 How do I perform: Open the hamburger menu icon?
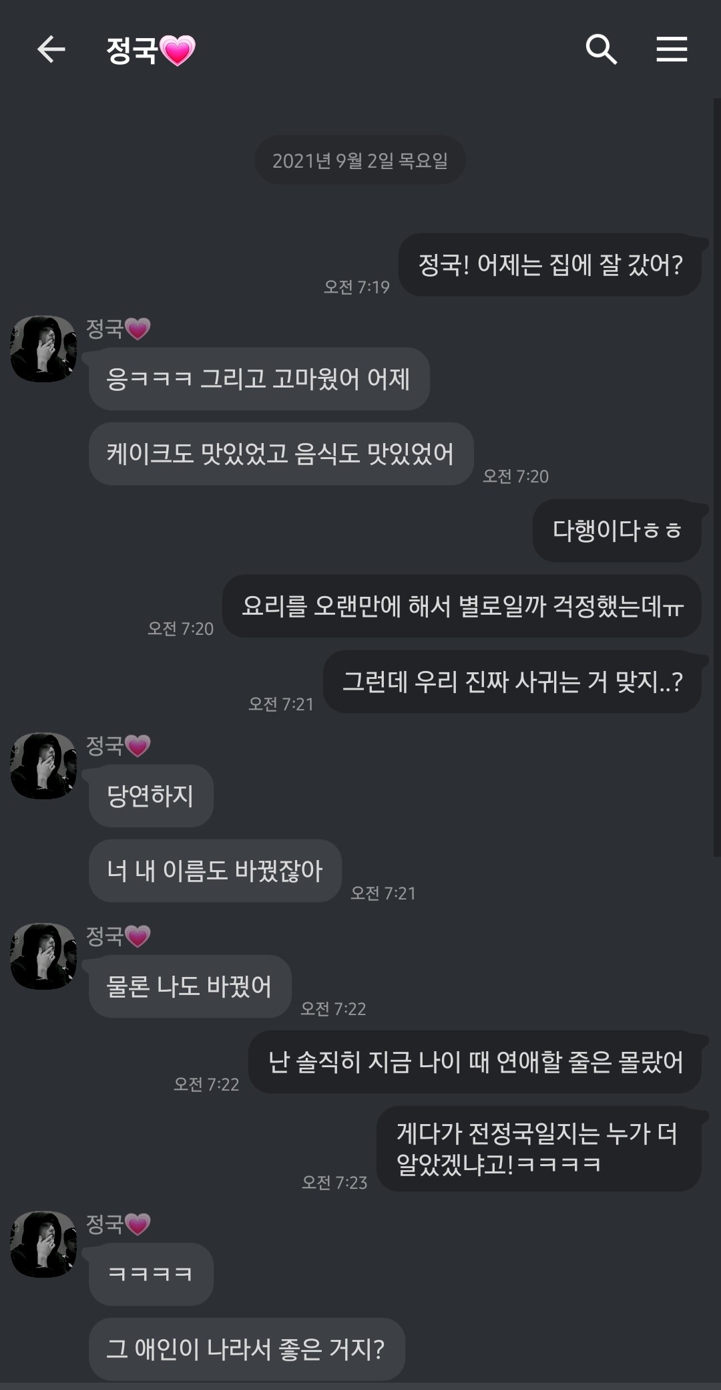(x=672, y=49)
